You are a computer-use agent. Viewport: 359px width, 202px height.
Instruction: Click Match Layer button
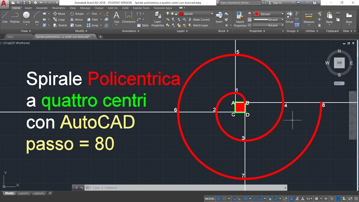click(x=198, y=25)
